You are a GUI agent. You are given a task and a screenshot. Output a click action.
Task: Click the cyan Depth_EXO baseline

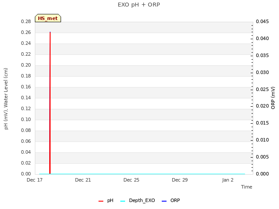tap(142, 174)
